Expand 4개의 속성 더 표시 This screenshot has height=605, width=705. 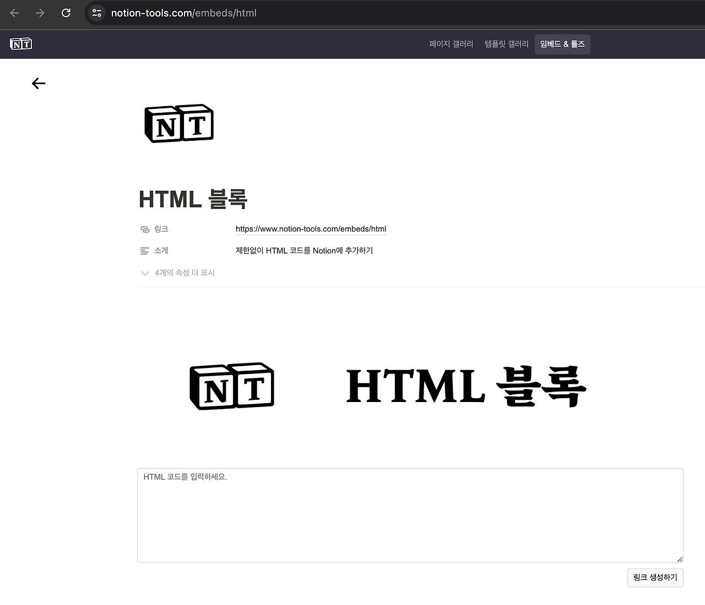[x=178, y=273]
